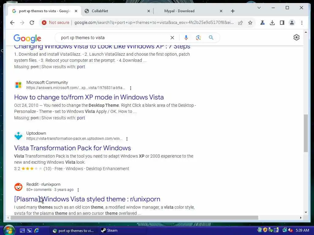Click the forward navigation arrow
Screen dimensions: 314x235
click(22, 23)
